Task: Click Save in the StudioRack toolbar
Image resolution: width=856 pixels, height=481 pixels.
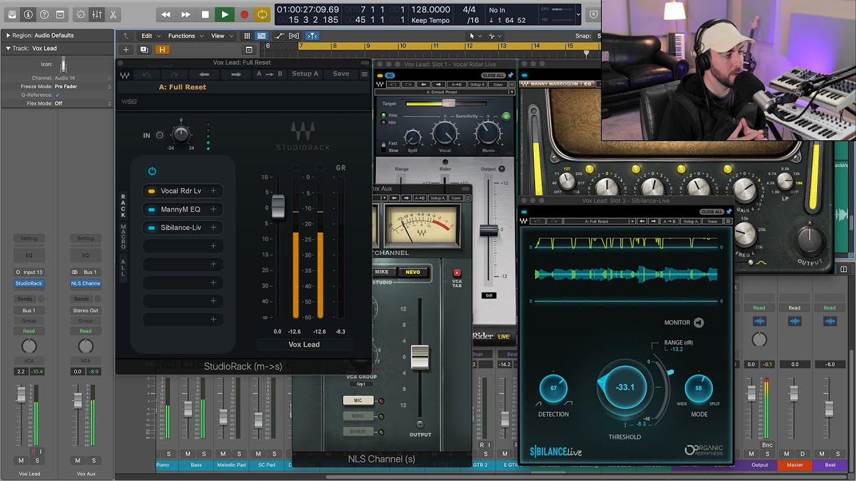Action: click(x=341, y=73)
